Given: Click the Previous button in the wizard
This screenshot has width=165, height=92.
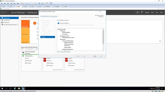Looking at the screenshot, I should 78,56.
